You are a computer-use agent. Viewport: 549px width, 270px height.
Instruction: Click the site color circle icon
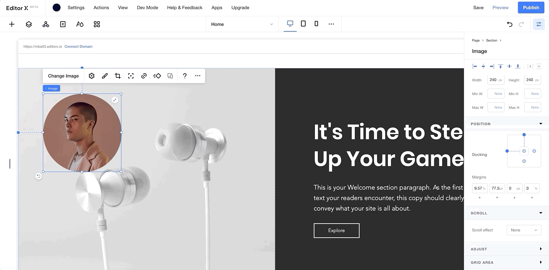(x=57, y=8)
